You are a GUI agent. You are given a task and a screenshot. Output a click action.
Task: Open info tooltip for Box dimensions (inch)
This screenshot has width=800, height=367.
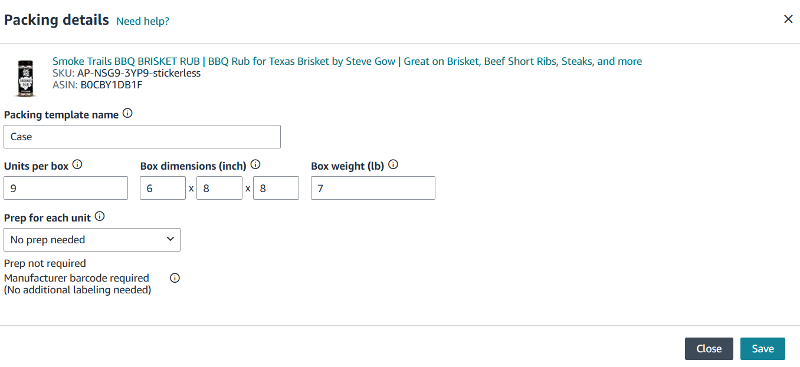255,165
